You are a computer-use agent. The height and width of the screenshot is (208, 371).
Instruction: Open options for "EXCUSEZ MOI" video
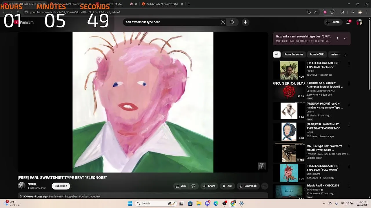(349, 125)
